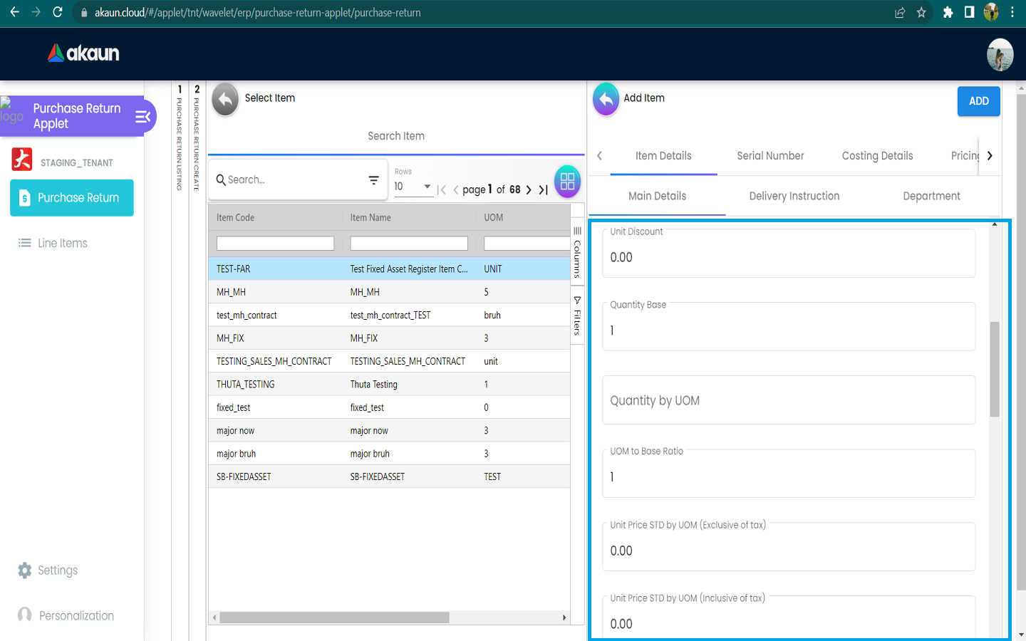Click the horizontal scrollbar under the item table
The width and height of the screenshot is (1026, 641).
334,617
